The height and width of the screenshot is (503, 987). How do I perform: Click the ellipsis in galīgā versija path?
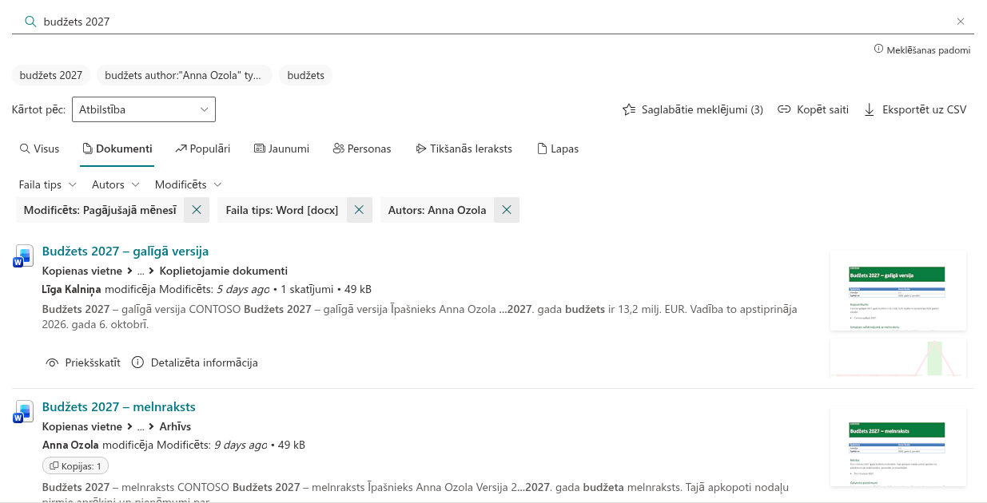pos(141,271)
